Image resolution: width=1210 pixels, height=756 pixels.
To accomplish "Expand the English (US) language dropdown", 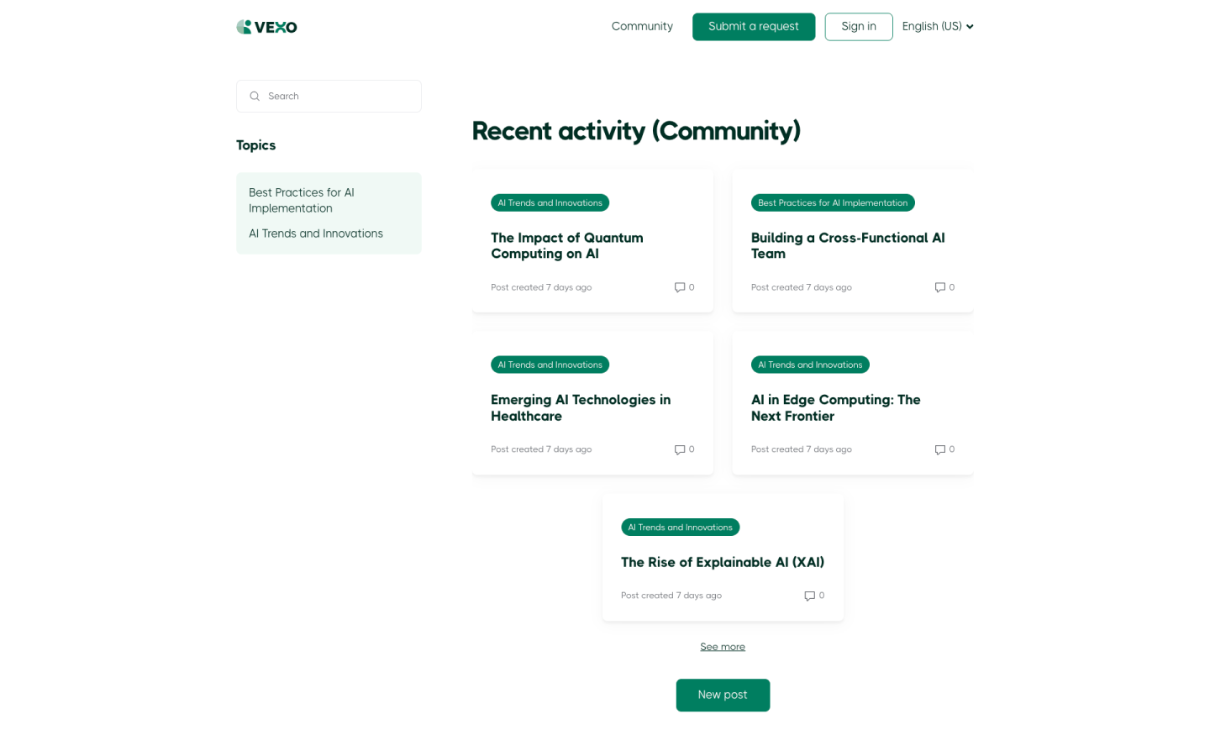I will tap(937, 27).
